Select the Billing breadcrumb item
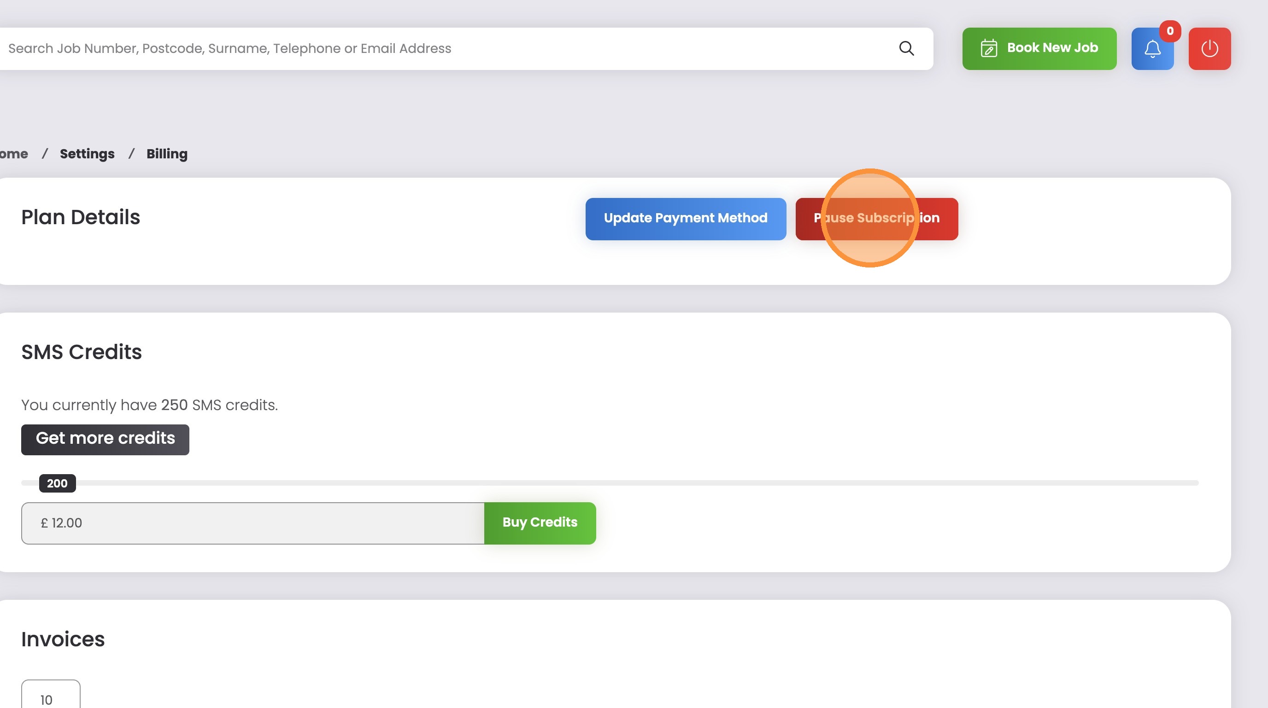Viewport: 1268px width, 708px height. 167,154
